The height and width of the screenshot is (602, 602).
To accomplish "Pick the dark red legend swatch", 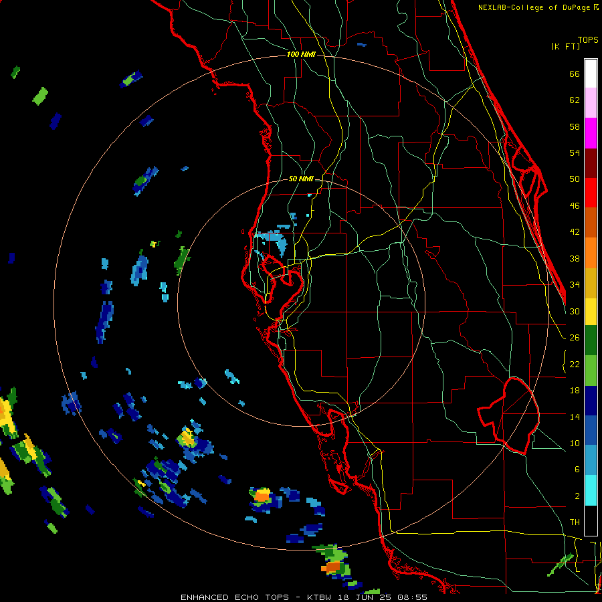I will click(x=591, y=163).
